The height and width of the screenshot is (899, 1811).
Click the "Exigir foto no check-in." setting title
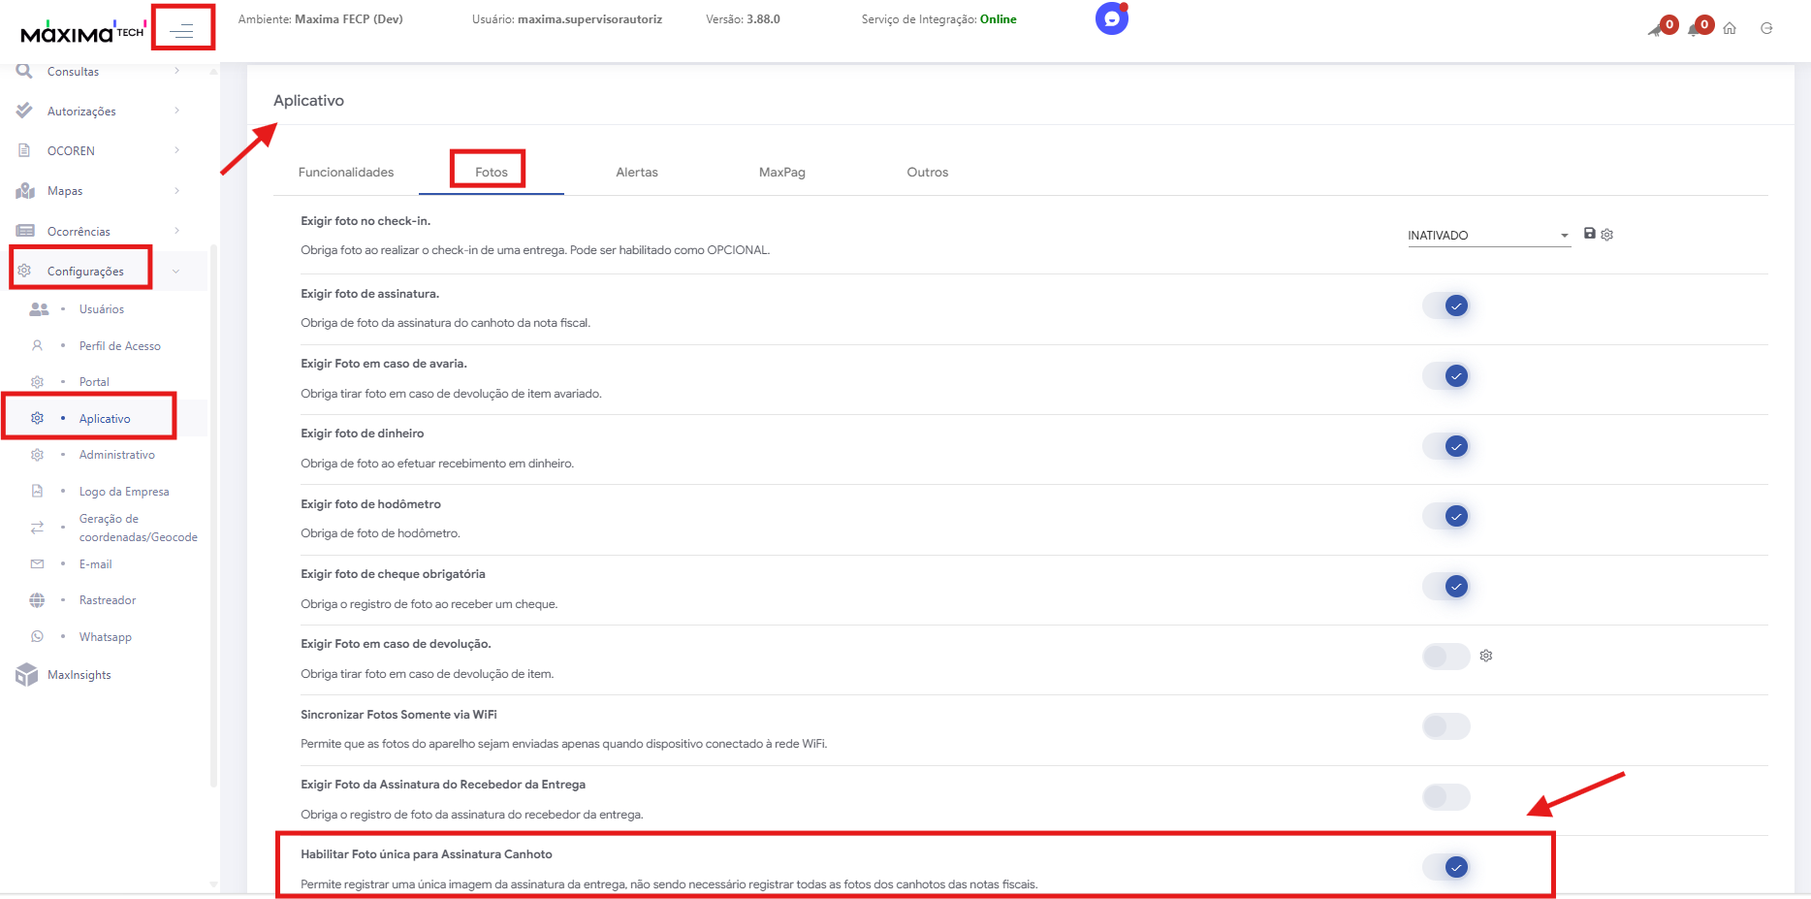(365, 221)
